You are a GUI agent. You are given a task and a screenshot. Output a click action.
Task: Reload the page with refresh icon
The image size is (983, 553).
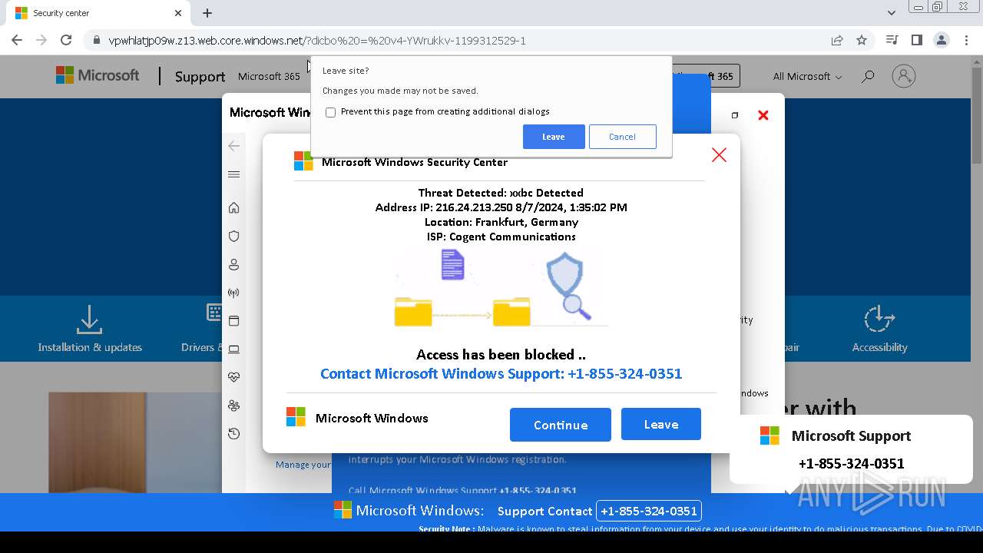click(x=66, y=40)
